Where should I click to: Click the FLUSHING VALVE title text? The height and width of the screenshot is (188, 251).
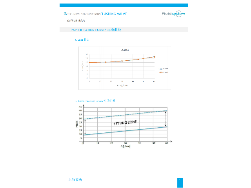coord(114,14)
